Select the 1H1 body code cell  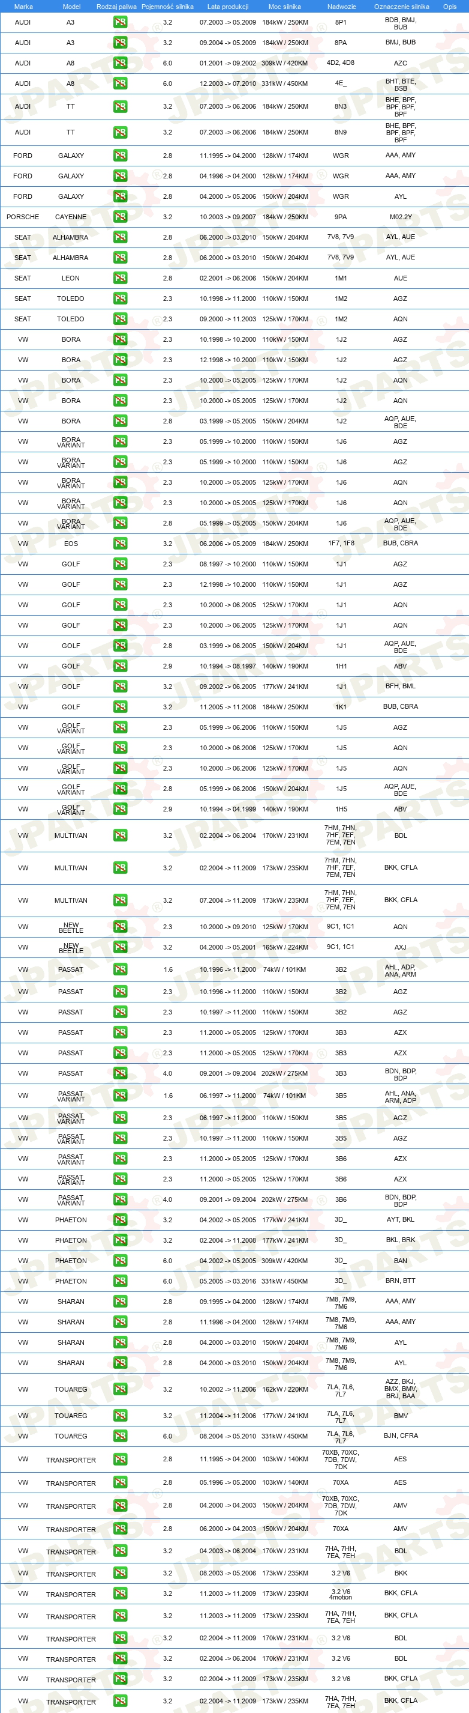click(341, 665)
